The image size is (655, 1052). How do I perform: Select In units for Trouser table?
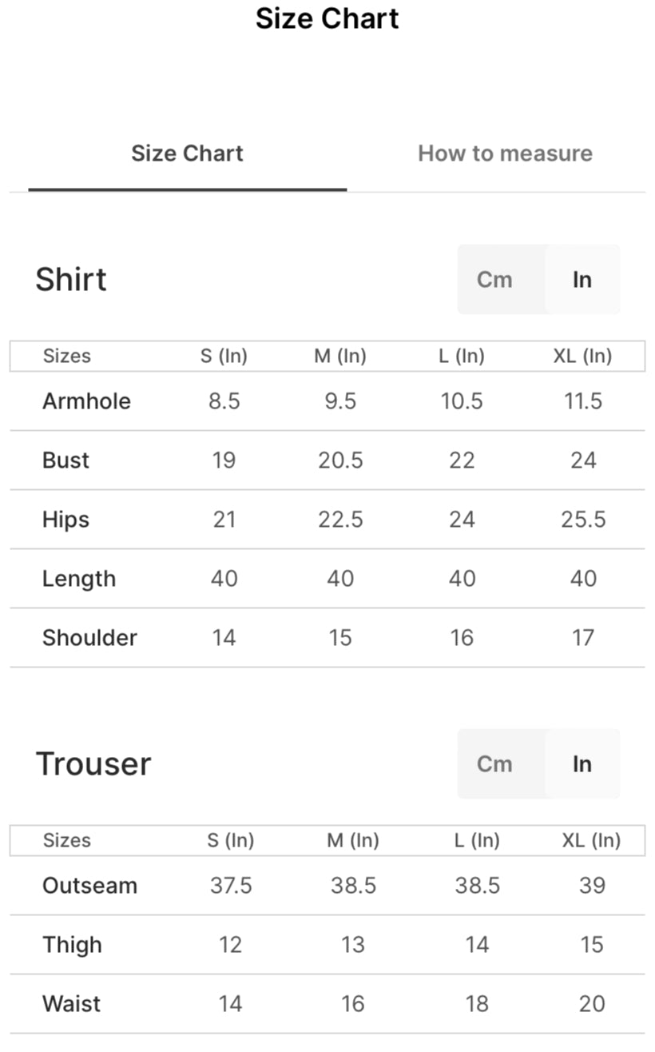pos(582,763)
